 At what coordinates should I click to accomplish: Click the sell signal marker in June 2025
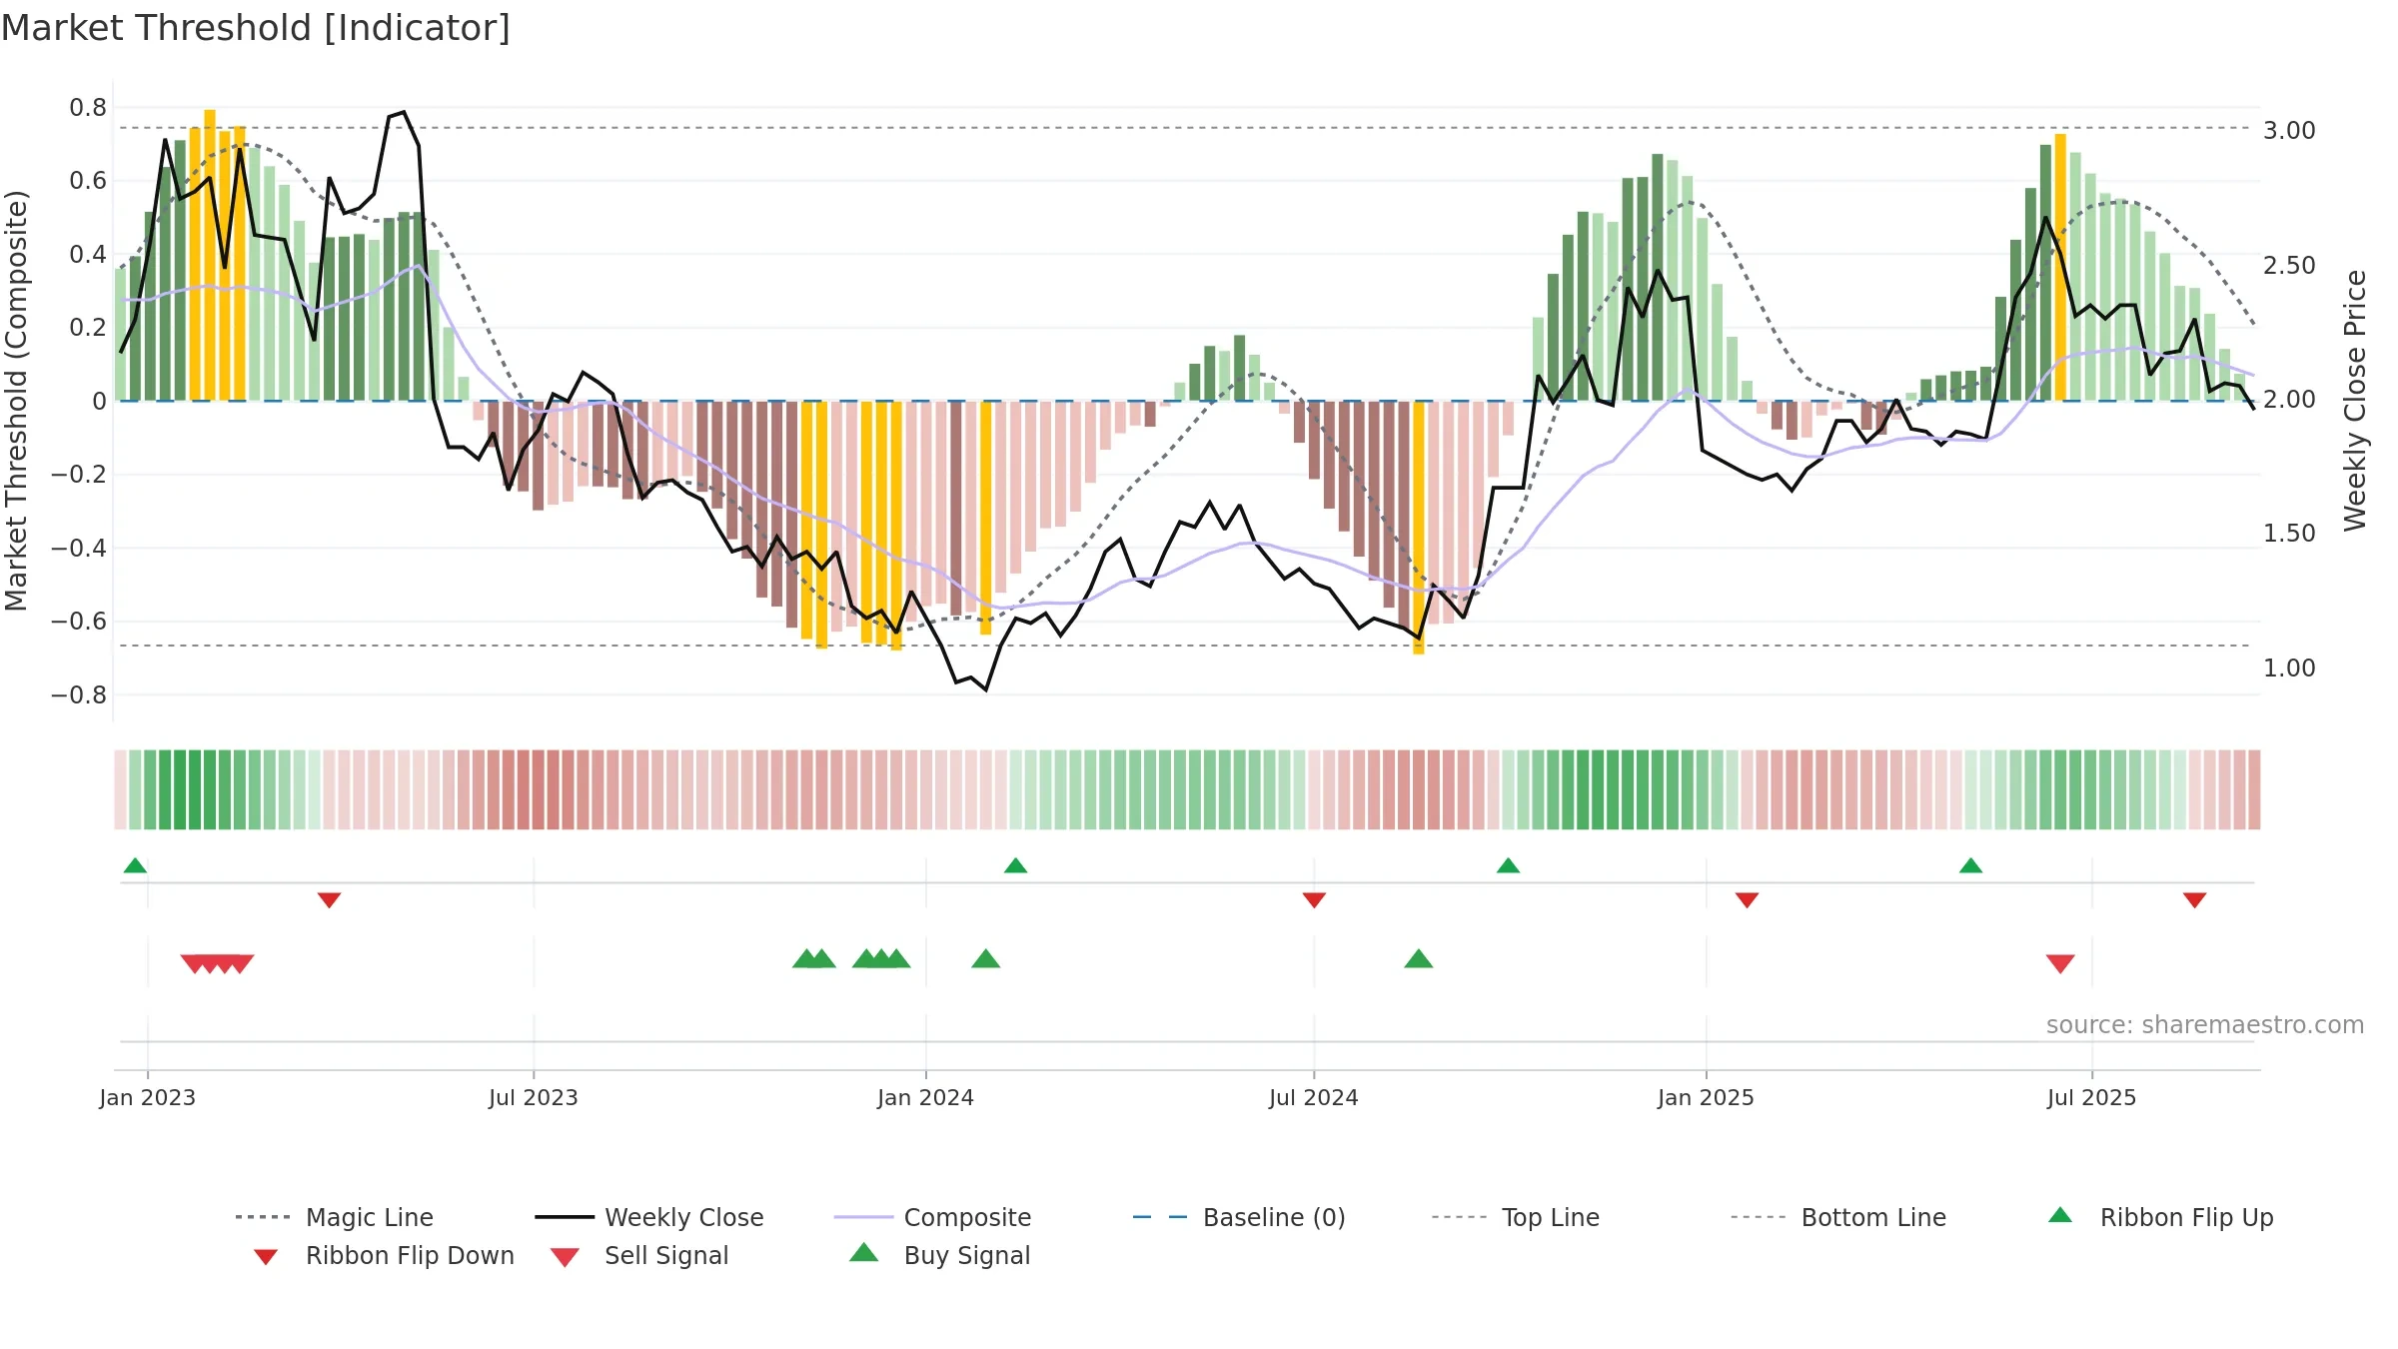(2060, 963)
